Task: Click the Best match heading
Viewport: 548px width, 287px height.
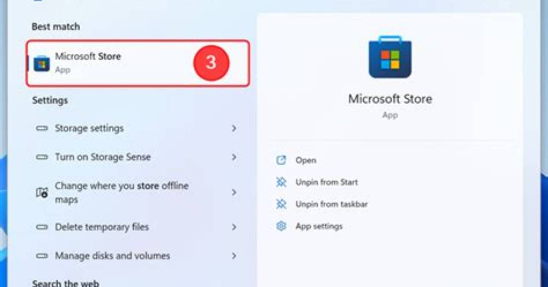Action: pos(55,27)
